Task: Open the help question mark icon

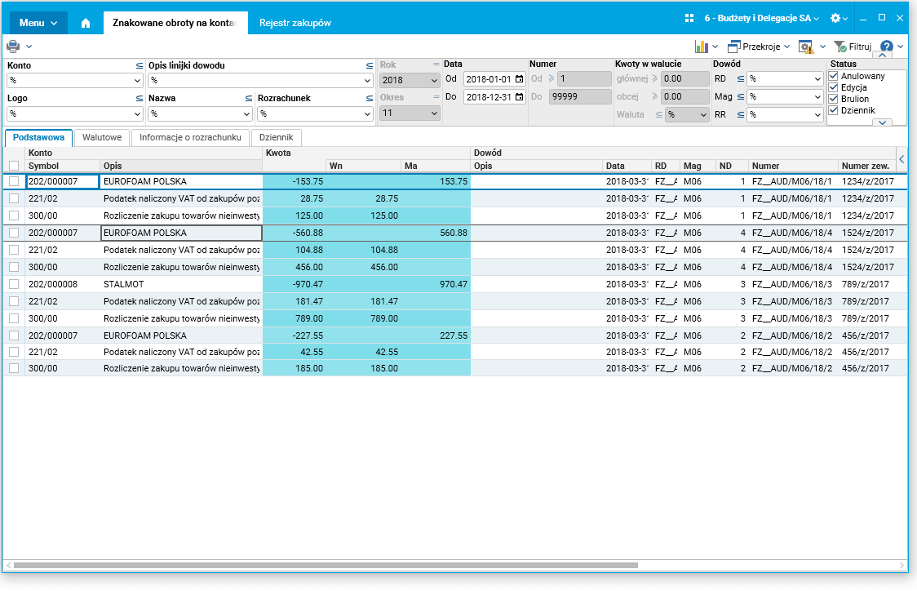Action: coord(887,47)
